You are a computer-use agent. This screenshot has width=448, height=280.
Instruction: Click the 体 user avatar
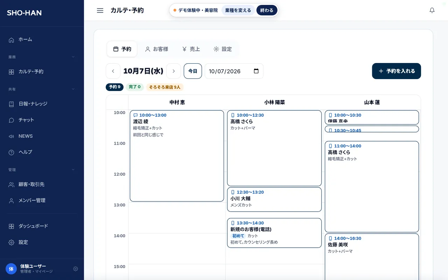tap(11, 269)
